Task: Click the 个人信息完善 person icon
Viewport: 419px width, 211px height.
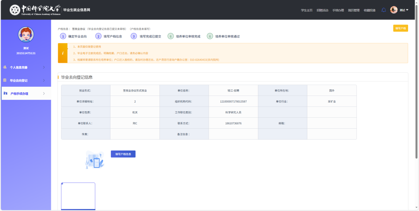Action: click(x=5, y=67)
